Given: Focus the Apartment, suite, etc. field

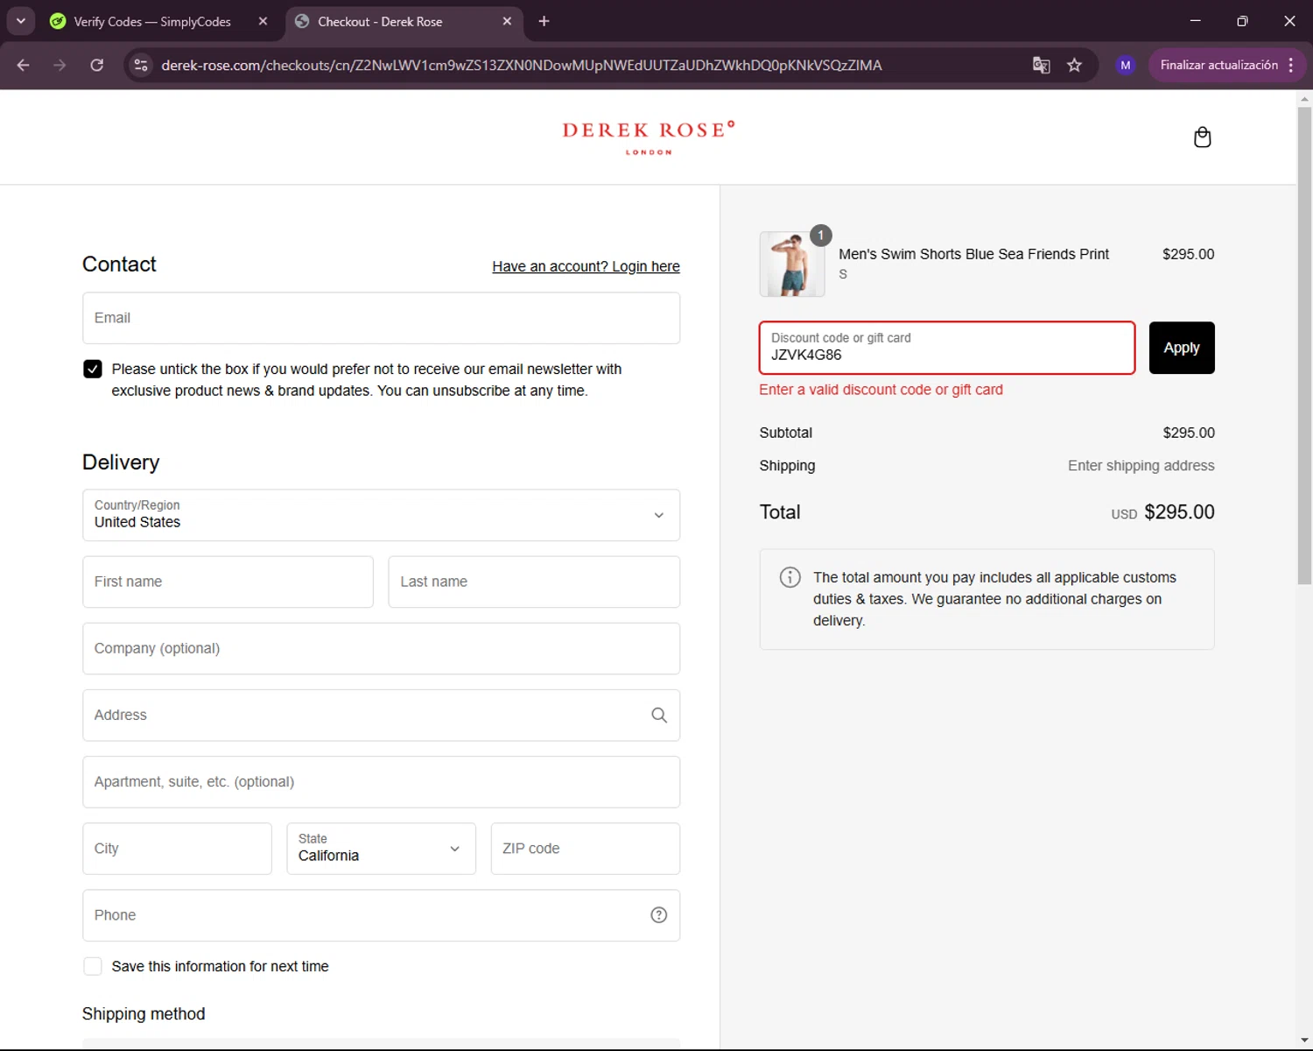Looking at the screenshot, I should tap(381, 782).
